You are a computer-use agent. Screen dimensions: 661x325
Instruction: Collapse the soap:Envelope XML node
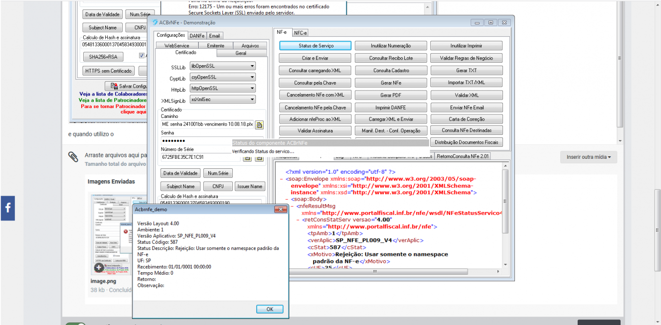click(282, 179)
